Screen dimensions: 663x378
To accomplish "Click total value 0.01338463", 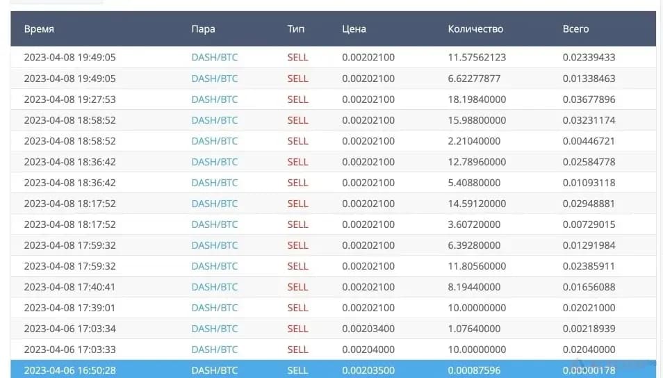I will tap(589, 79).
